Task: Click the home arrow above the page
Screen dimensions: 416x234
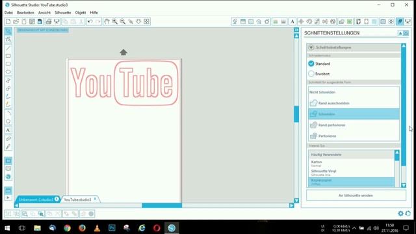Action: (123, 52)
